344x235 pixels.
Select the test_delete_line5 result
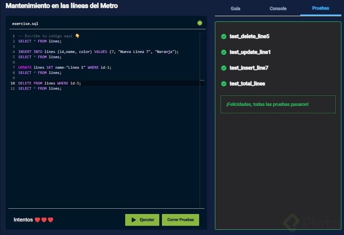pyautogui.click(x=249, y=36)
